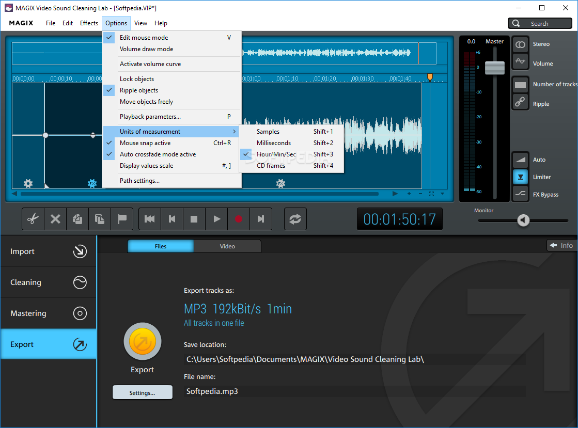
Task: Set a marker with the flag icon
Action: (122, 219)
